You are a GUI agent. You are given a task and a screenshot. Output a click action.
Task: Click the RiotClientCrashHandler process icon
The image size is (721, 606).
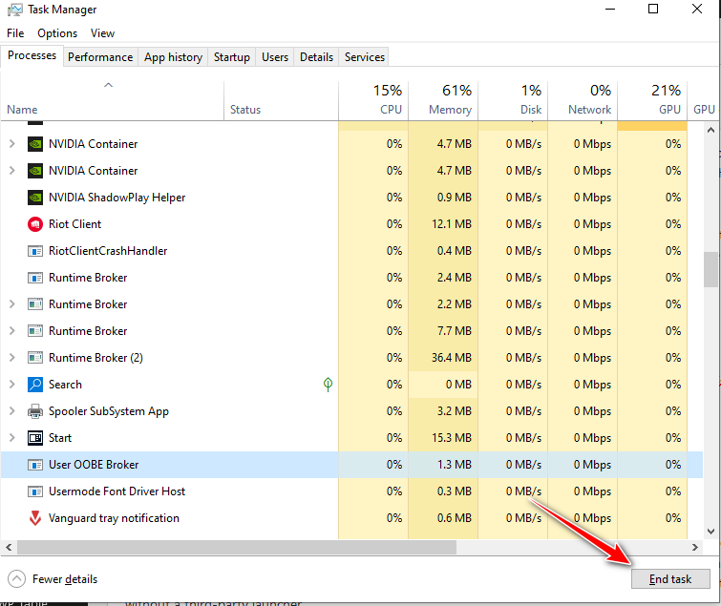coord(35,251)
